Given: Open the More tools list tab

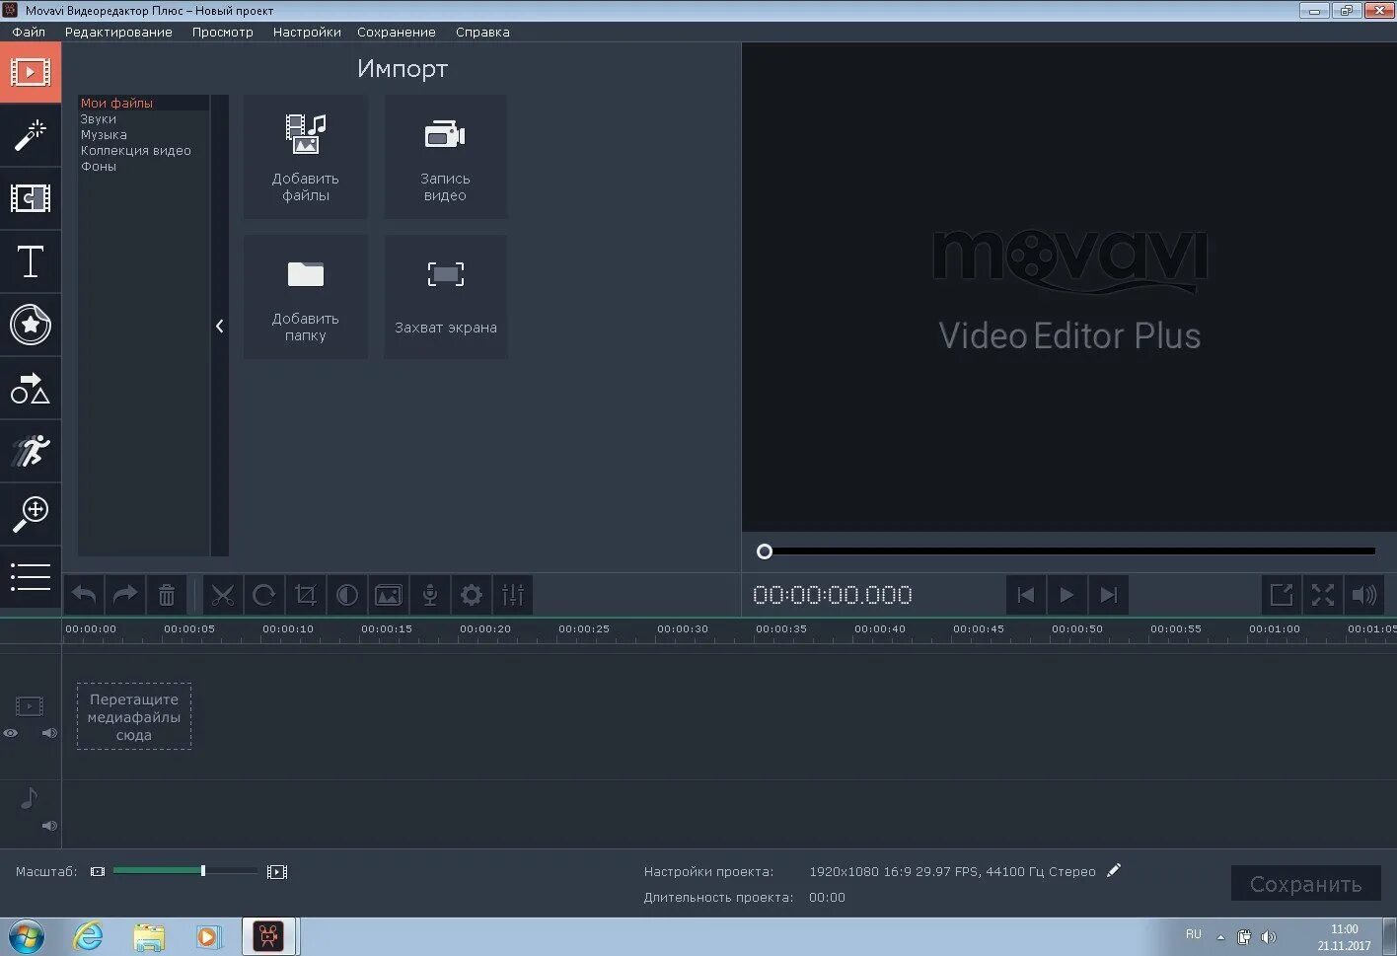Looking at the screenshot, I should point(31,576).
